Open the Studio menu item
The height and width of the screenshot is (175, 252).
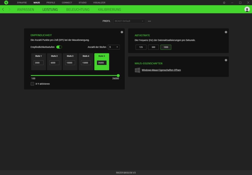[x=82, y=3]
